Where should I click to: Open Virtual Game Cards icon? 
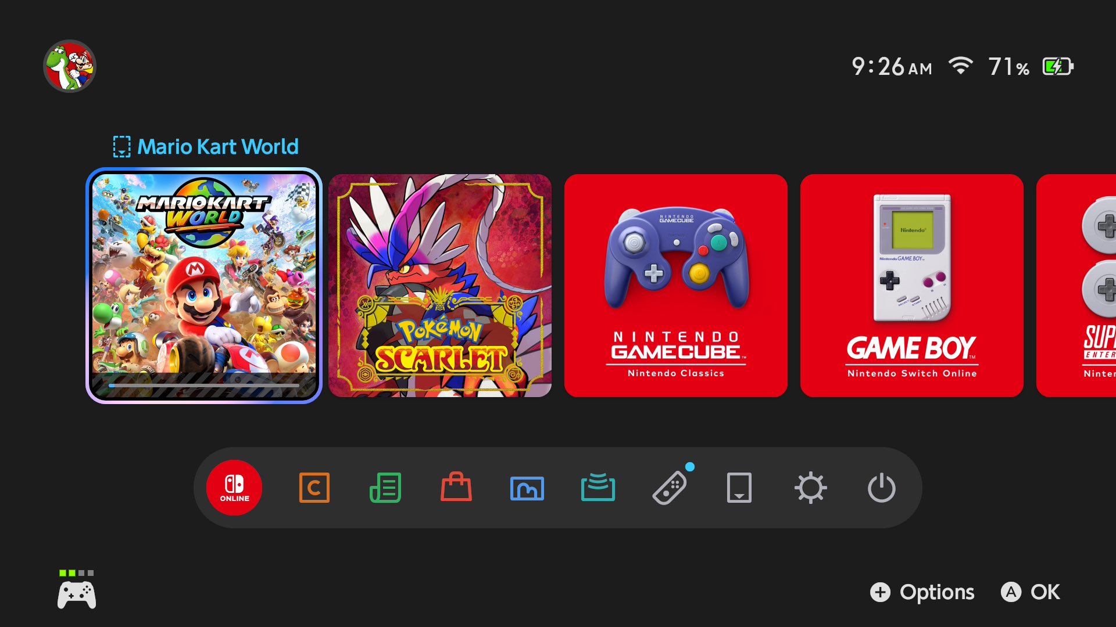click(739, 488)
